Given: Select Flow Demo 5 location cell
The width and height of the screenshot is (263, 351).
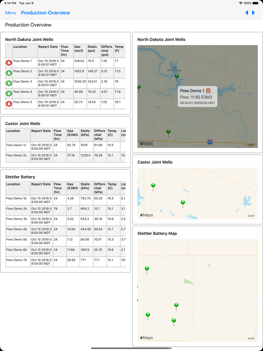Looking at the screenshot, I should coord(25,104).
